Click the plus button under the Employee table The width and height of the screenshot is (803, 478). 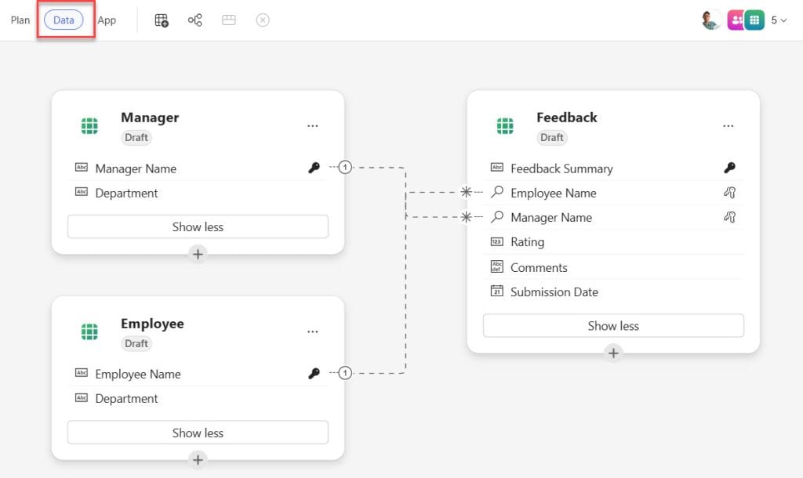197,461
